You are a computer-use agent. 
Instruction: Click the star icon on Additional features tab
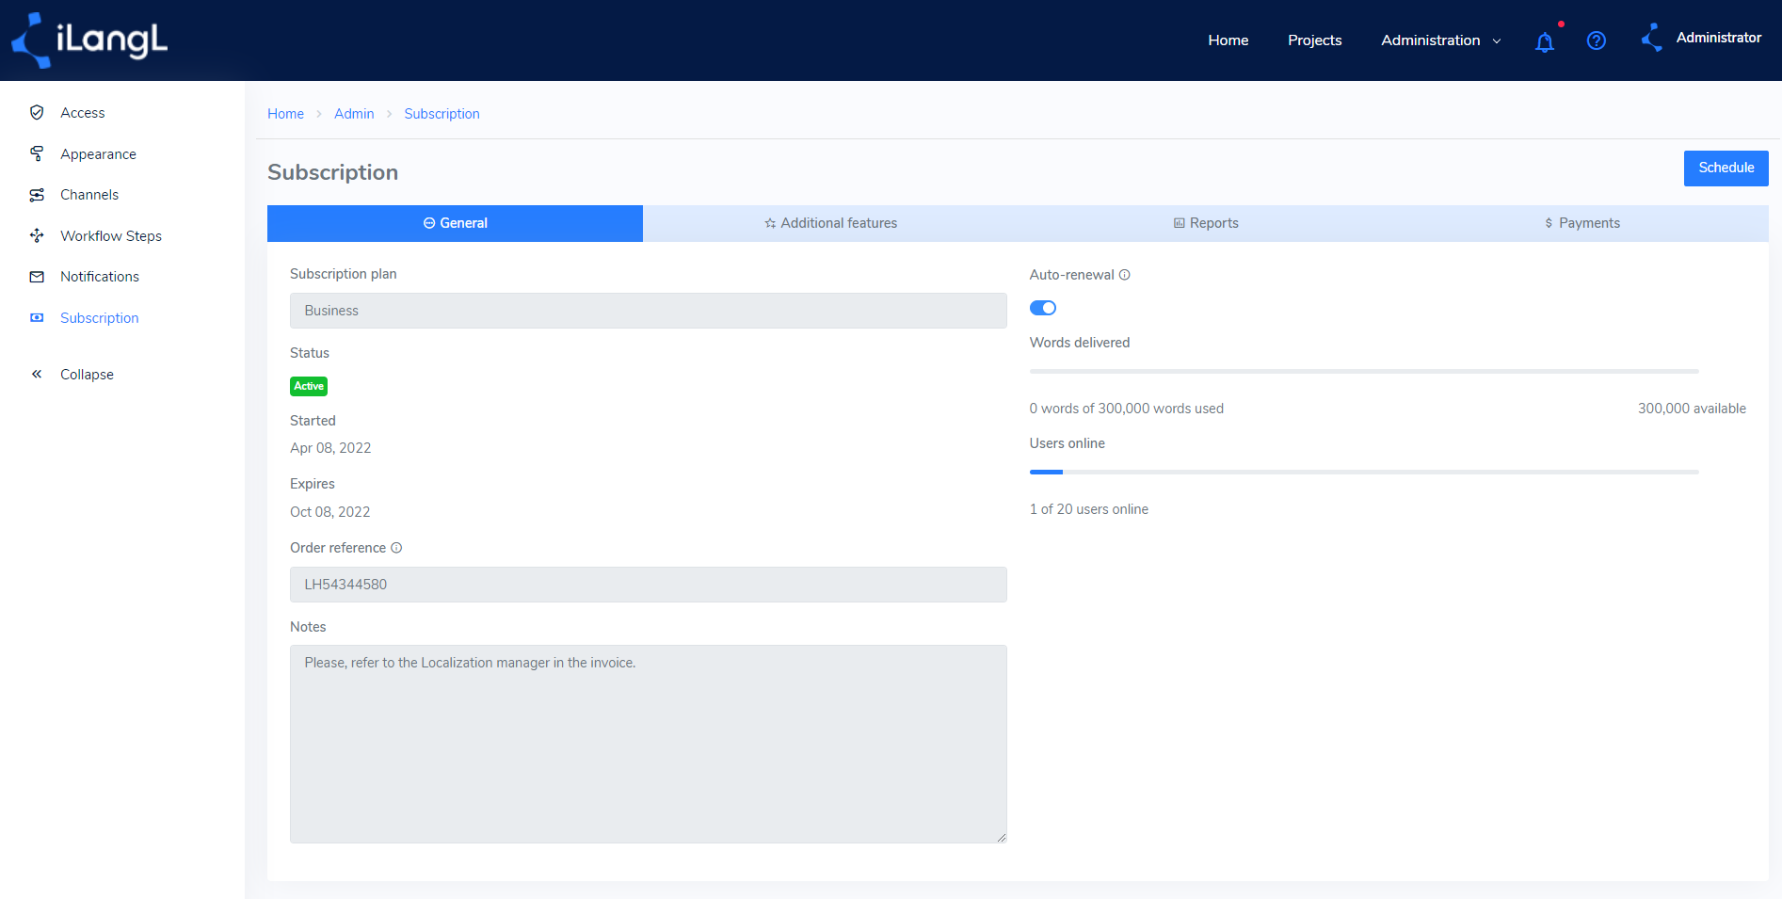pyautogui.click(x=770, y=223)
